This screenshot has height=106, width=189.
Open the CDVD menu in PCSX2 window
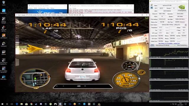click(35, 8)
